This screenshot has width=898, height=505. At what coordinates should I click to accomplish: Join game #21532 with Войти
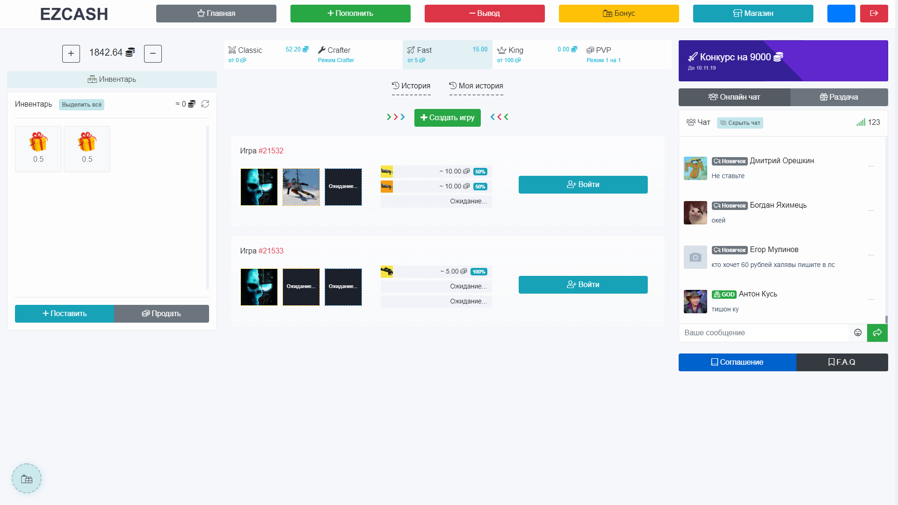583,185
